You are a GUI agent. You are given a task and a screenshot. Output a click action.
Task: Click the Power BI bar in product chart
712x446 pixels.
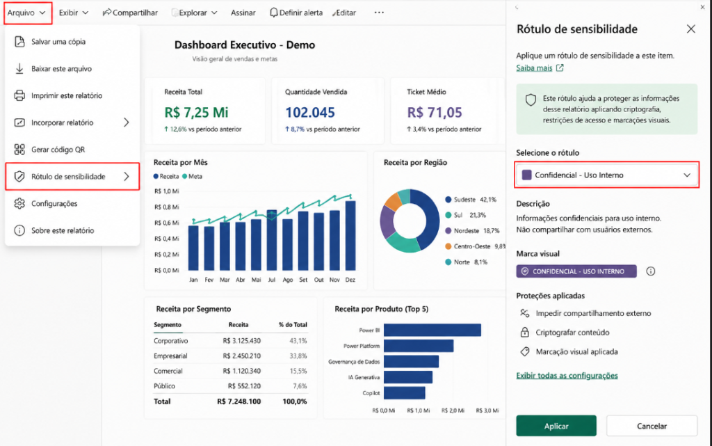pyautogui.click(x=432, y=330)
